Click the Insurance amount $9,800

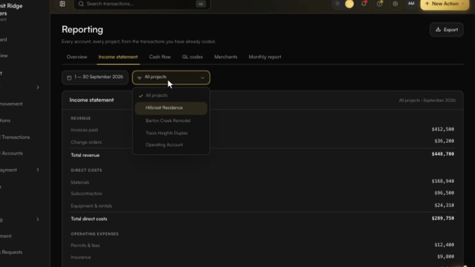(x=445, y=256)
